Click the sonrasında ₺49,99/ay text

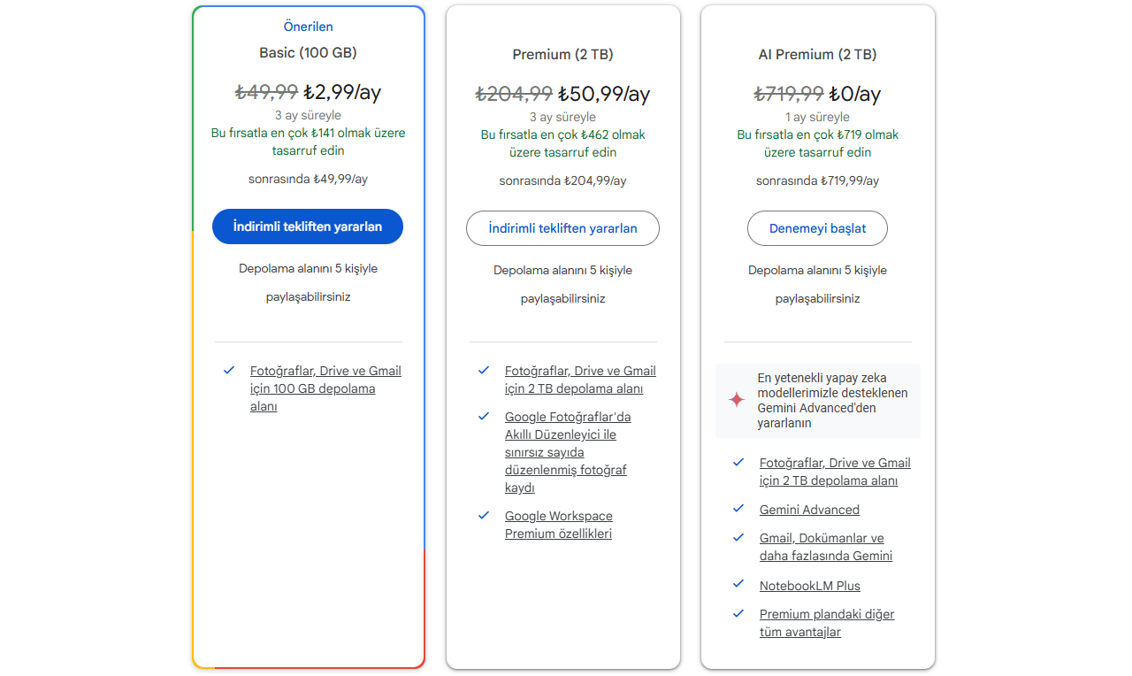point(308,179)
